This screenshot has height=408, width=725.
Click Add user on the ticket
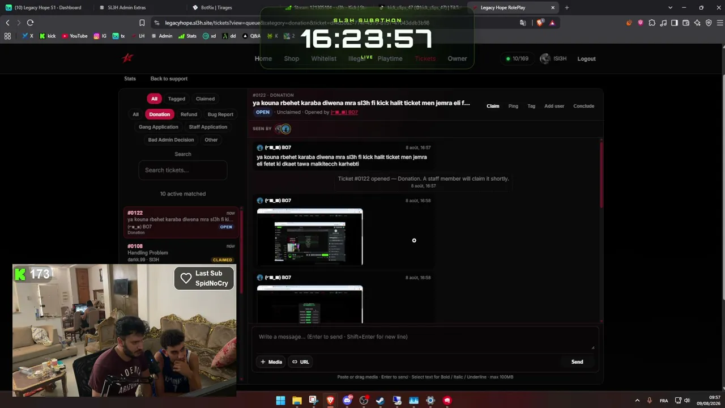click(554, 106)
